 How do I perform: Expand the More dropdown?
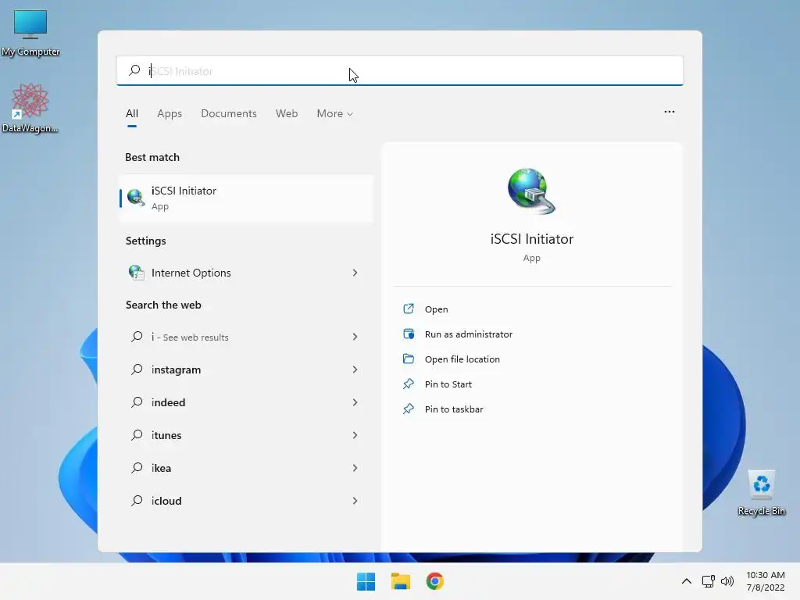(x=334, y=113)
